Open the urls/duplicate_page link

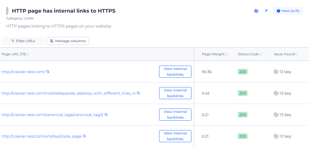[x=42, y=136]
